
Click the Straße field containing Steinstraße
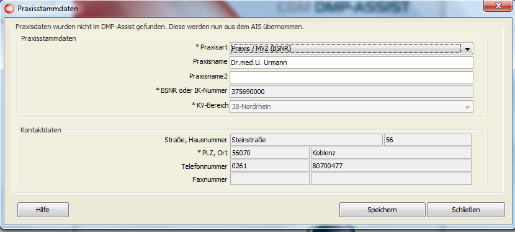(306, 140)
